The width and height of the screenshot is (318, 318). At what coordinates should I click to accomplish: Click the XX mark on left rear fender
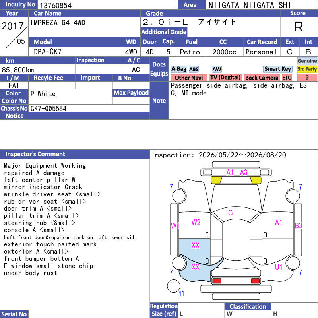[196, 267]
